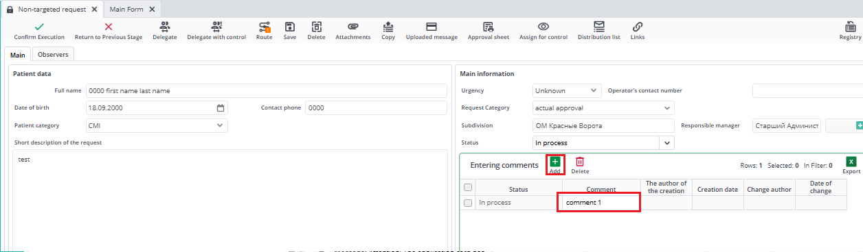
Task: Tick the checkbox for In process row
Action: [468, 203]
